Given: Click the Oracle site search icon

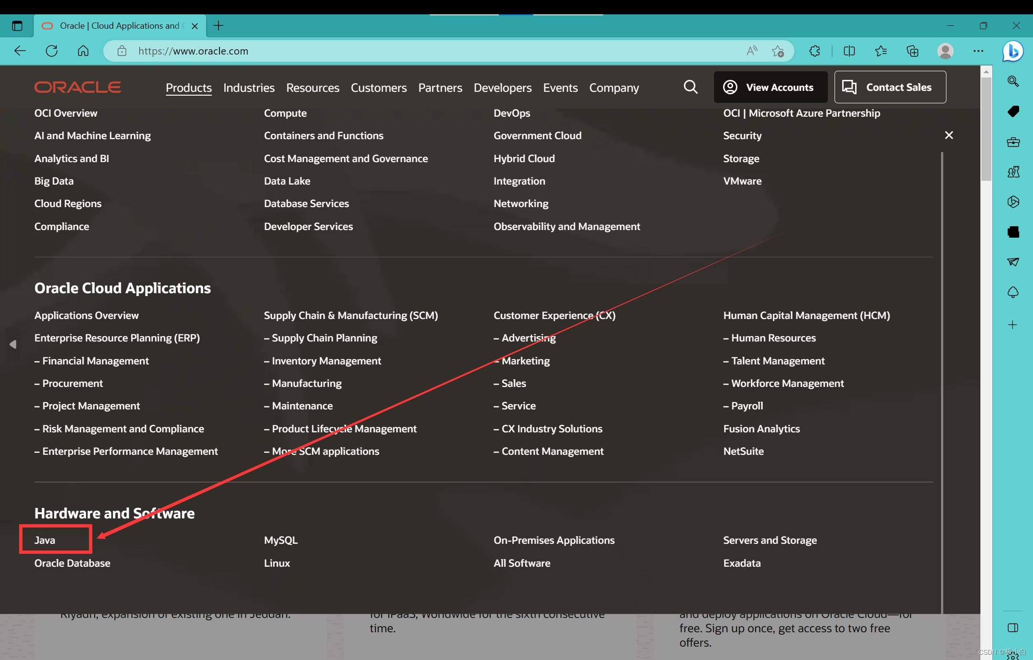Looking at the screenshot, I should tap(691, 87).
